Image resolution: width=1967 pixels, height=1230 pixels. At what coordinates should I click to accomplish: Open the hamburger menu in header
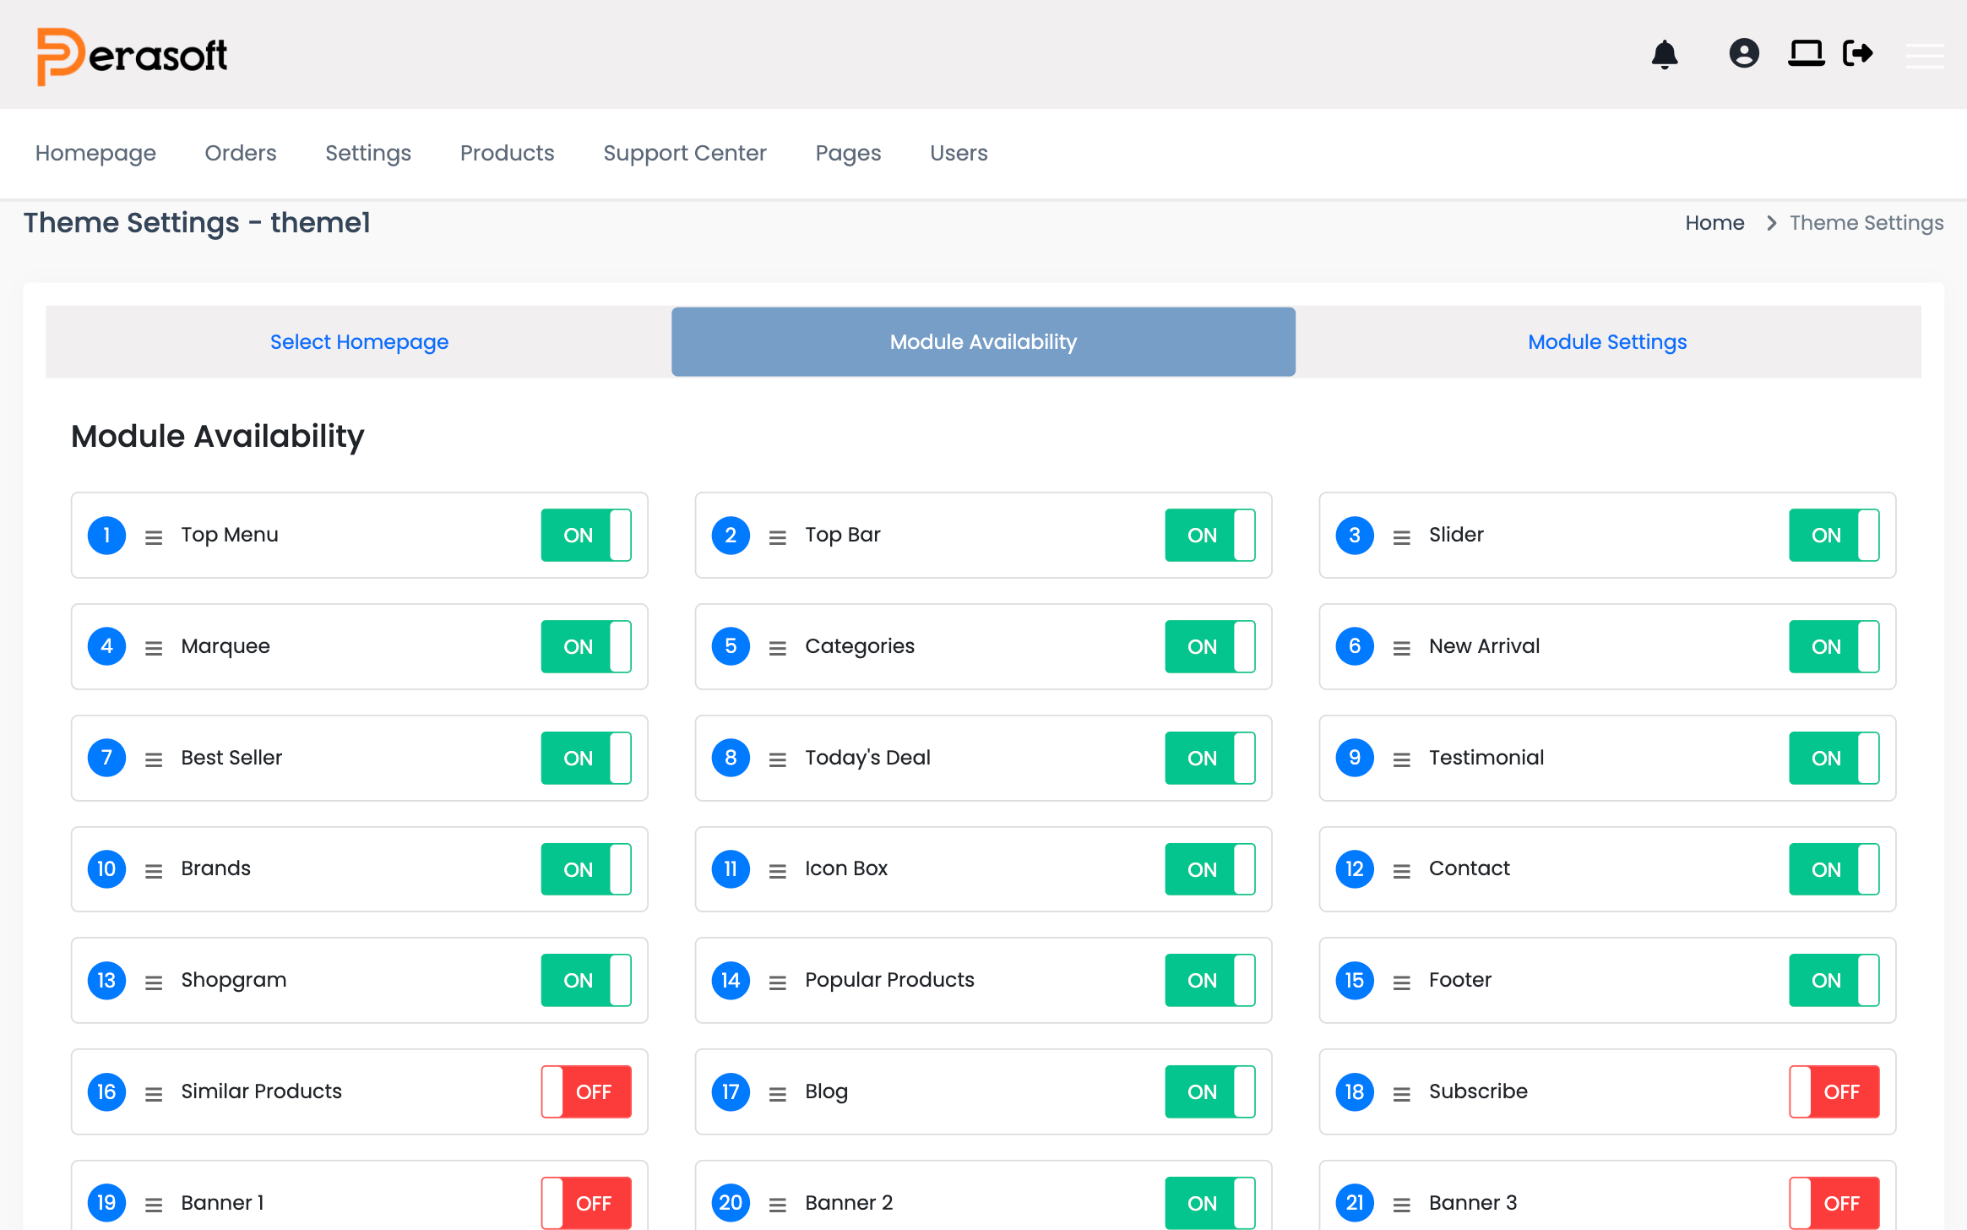pyautogui.click(x=1925, y=55)
